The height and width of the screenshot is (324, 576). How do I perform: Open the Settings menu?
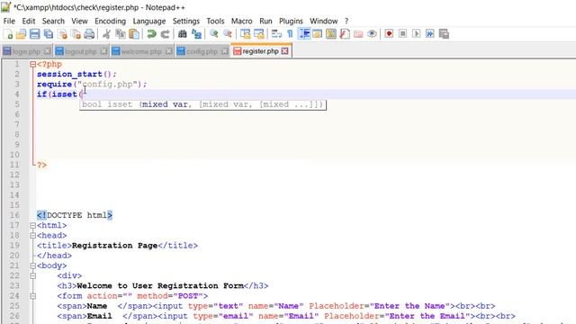186,21
